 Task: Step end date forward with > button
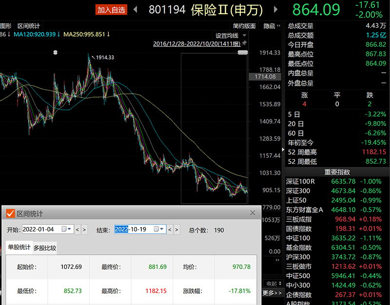click(x=176, y=229)
